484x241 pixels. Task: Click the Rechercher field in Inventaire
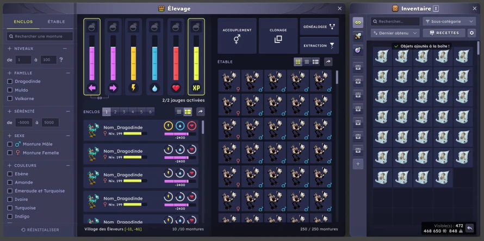(x=395, y=22)
